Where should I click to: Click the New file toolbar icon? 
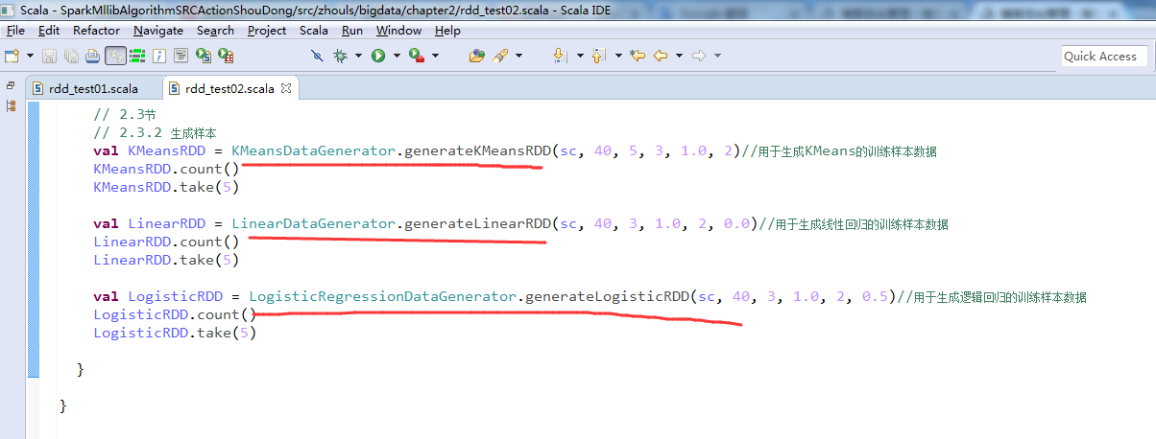click(x=12, y=57)
